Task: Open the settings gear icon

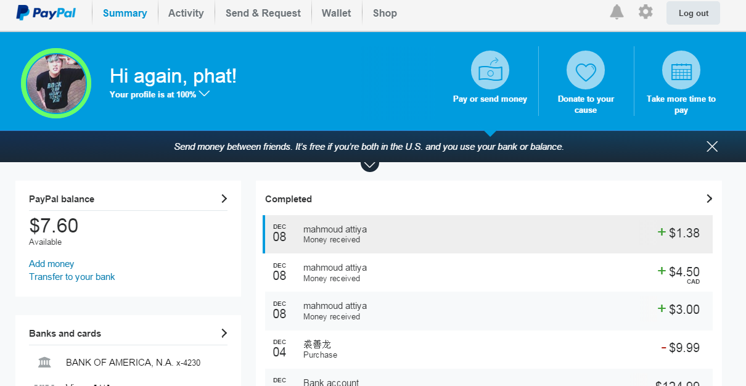Action: tap(646, 12)
